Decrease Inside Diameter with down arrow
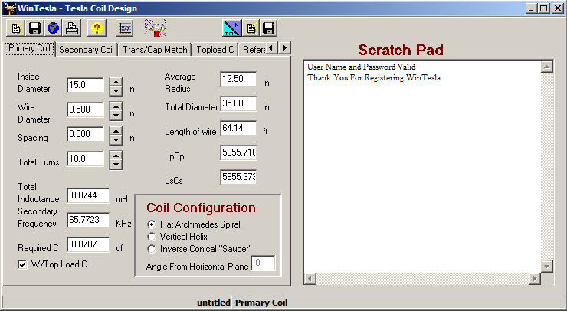The image size is (567, 311). coord(116,90)
